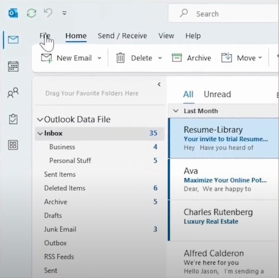Open the Charles Rutenberg Luxury Real Estate email
This screenshot has width=279, height=278.
(x=224, y=220)
